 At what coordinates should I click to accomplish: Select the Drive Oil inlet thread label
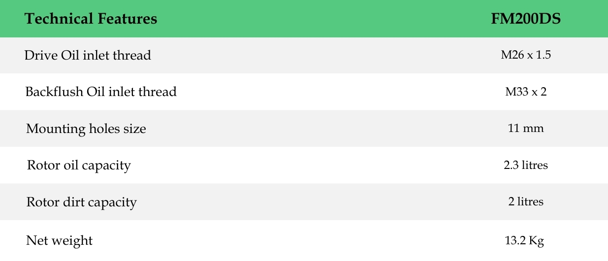click(88, 55)
